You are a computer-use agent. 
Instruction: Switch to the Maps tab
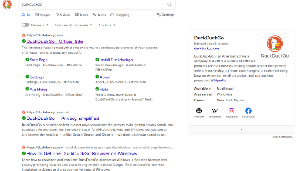[x=100, y=15]
